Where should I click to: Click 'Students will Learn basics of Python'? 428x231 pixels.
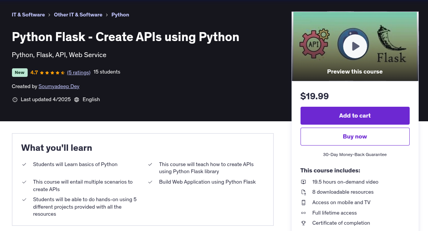(x=76, y=165)
